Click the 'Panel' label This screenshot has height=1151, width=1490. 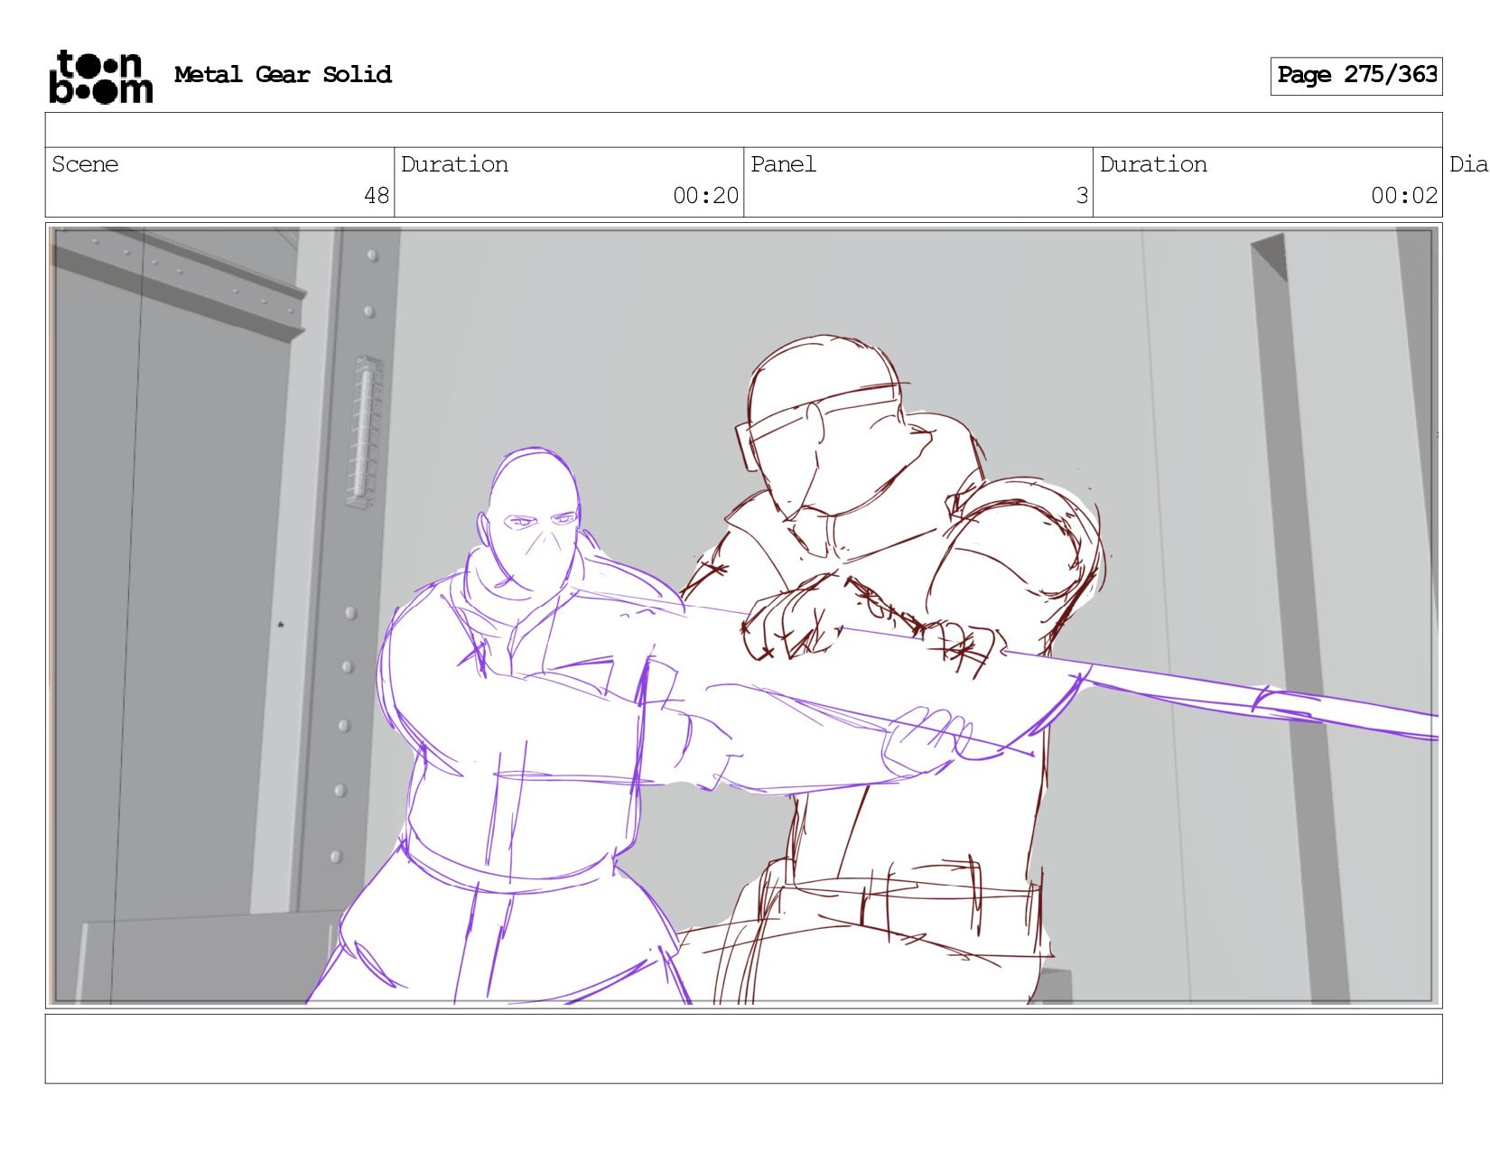tap(783, 164)
